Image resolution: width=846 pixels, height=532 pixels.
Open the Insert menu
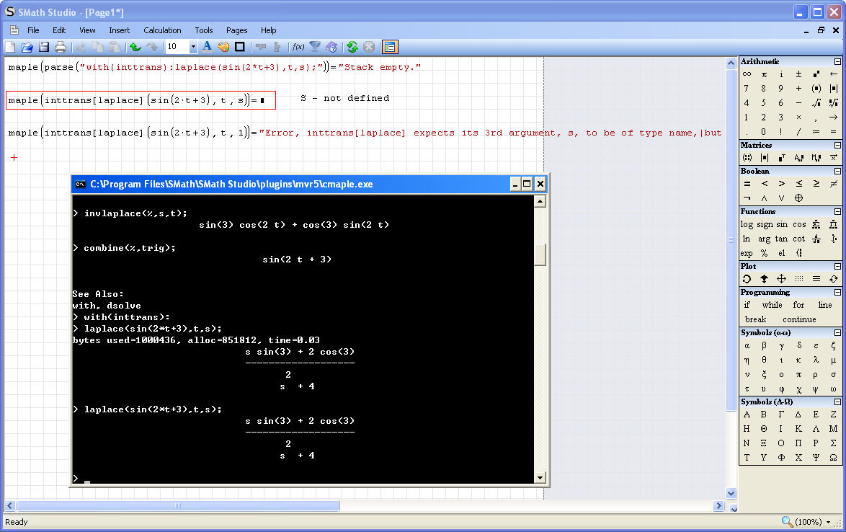coord(120,30)
